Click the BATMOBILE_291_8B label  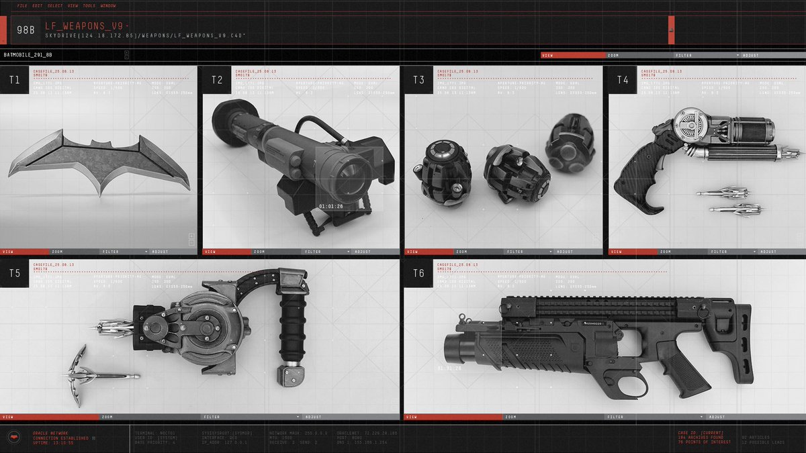28,55
